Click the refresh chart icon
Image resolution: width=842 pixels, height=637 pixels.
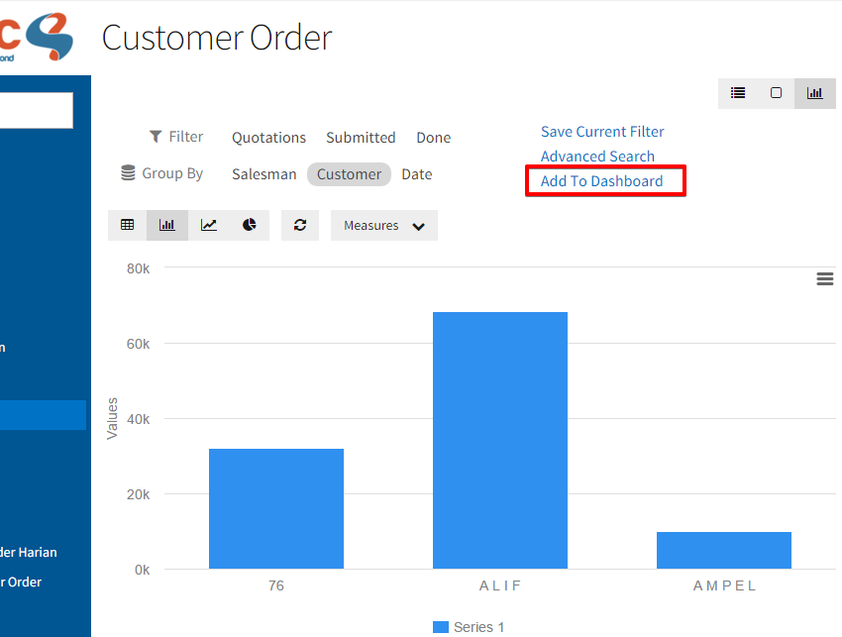(x=300, y=225)
